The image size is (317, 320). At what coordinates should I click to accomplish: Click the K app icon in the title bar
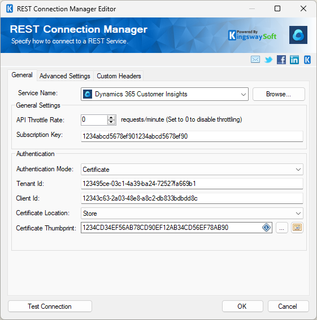pos(10,9)
